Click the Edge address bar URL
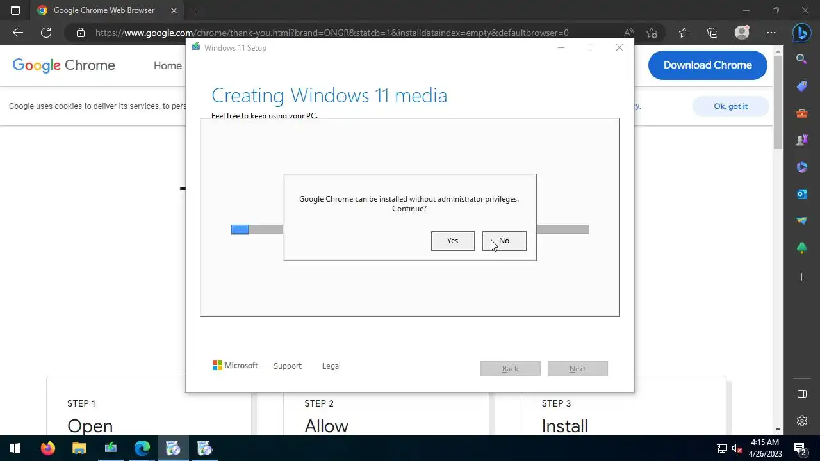The width and height of the screenshot is (820, 461). (x=332, y=33)
